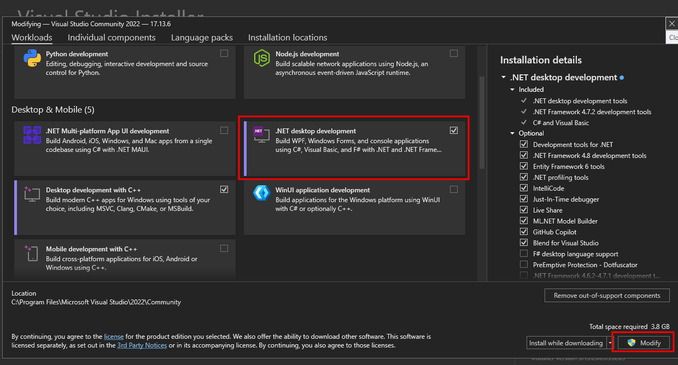The height and width of the screenshot is (365, 678).
Task: Click the Python development workload icon
Action: click(x=32, y=58)
